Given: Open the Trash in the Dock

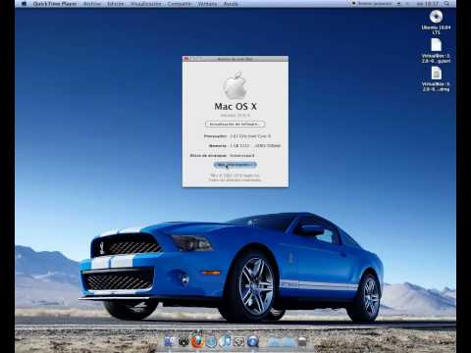Looking at the screenshot, I should [302, 342].
